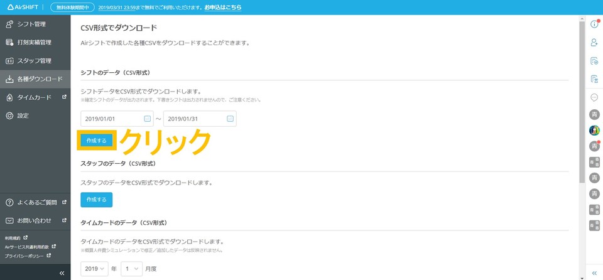The image size is (603, 280).
Task: Open the end date calendar picker
Action: (230, 119)
